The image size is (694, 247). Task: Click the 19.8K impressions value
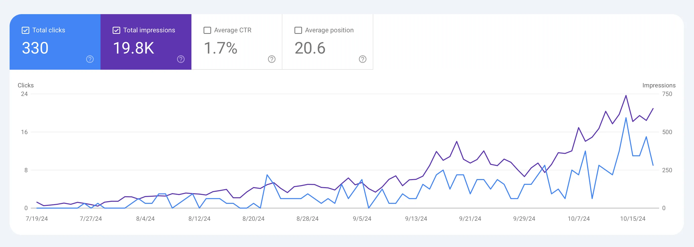click(133, 48)
